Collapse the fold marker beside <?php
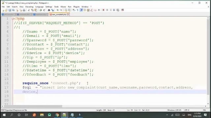The height and width of the screenshot is (118, 211). [x=13, y=19]
